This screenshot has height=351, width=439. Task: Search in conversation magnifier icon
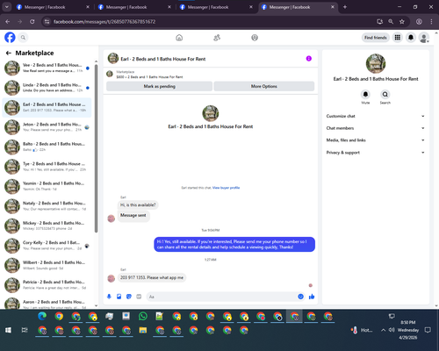pos(385,95)
